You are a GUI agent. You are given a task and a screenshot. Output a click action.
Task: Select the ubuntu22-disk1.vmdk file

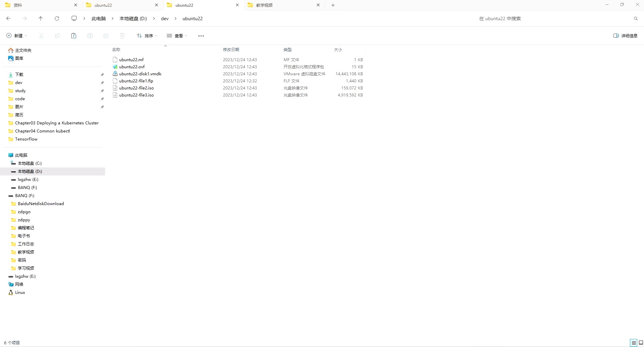point(140,74)
